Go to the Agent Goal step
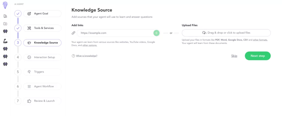The image size is (282, 116). click(42, 13)
